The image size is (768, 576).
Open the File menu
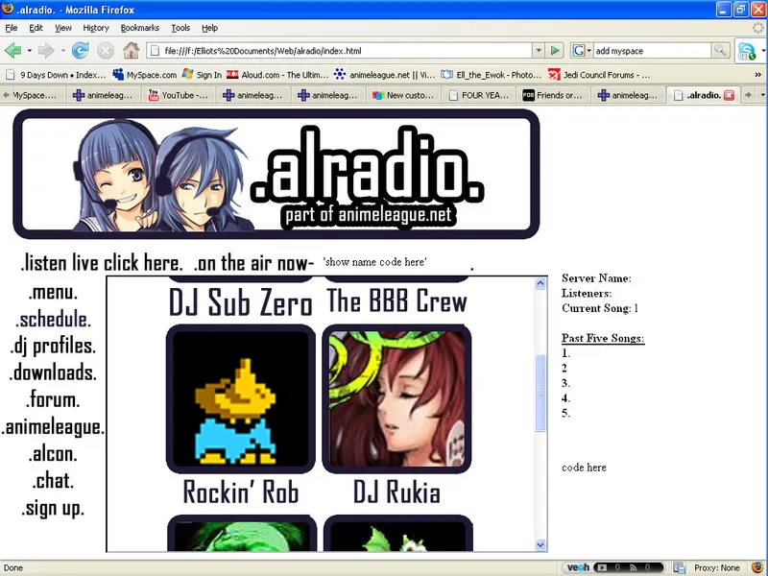tap(12, 28)
